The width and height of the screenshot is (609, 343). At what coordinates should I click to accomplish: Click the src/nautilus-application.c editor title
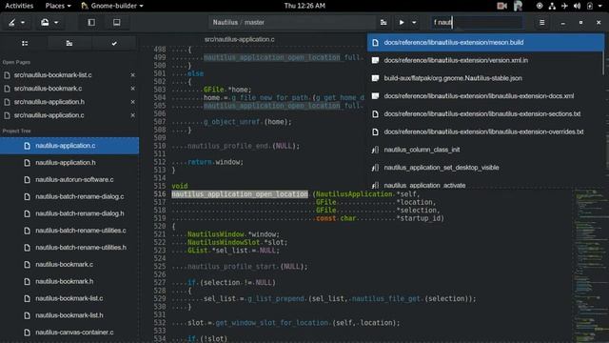239,39
